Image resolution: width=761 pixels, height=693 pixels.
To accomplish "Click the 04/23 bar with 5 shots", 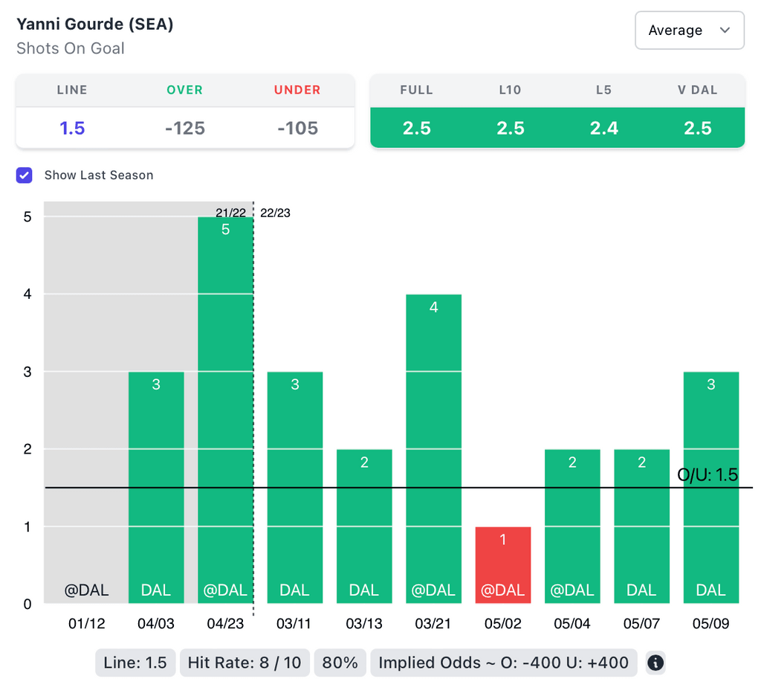I will [x=226, y=410].
